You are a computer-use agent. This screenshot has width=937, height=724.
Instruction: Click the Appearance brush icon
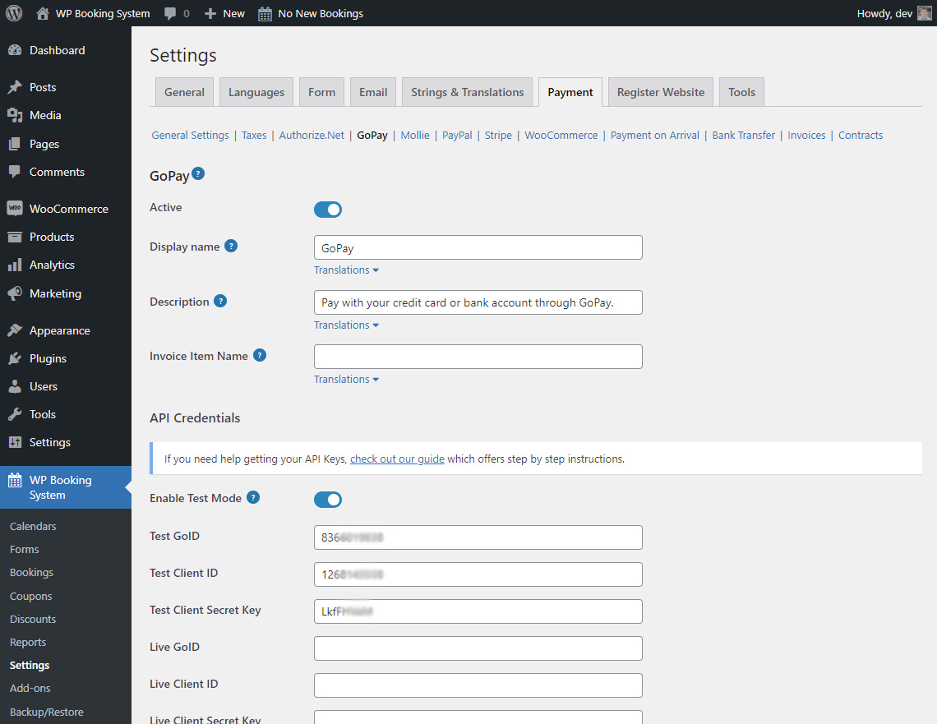tap(15, 330)
